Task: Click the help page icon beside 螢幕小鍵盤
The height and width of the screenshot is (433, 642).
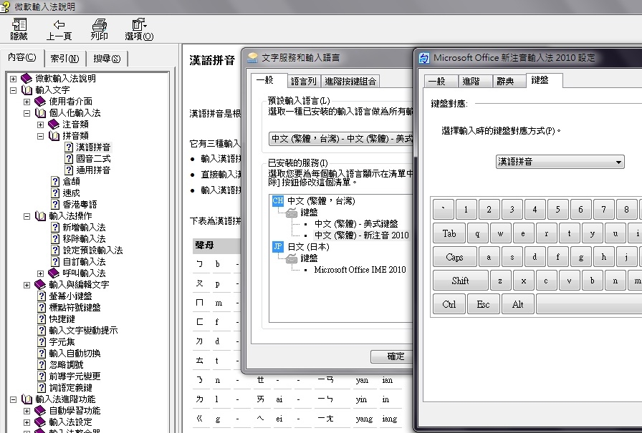Action: pos(42,296)
